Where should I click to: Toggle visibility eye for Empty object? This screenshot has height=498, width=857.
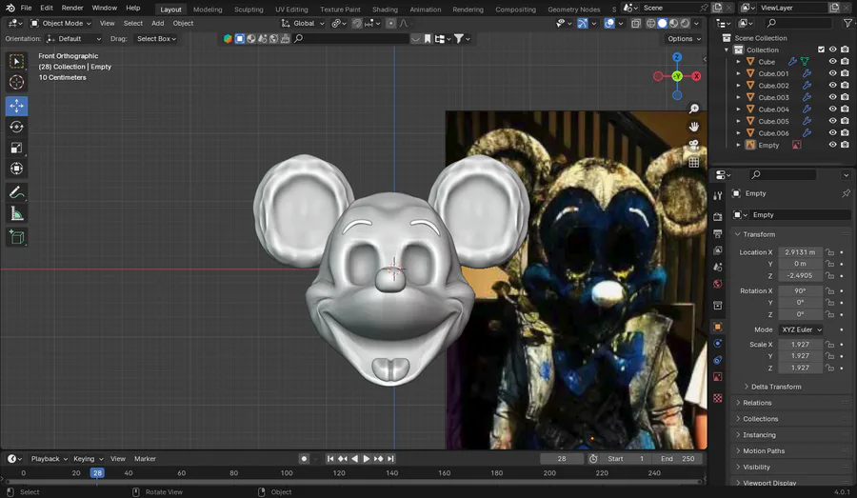click(832, 145)
